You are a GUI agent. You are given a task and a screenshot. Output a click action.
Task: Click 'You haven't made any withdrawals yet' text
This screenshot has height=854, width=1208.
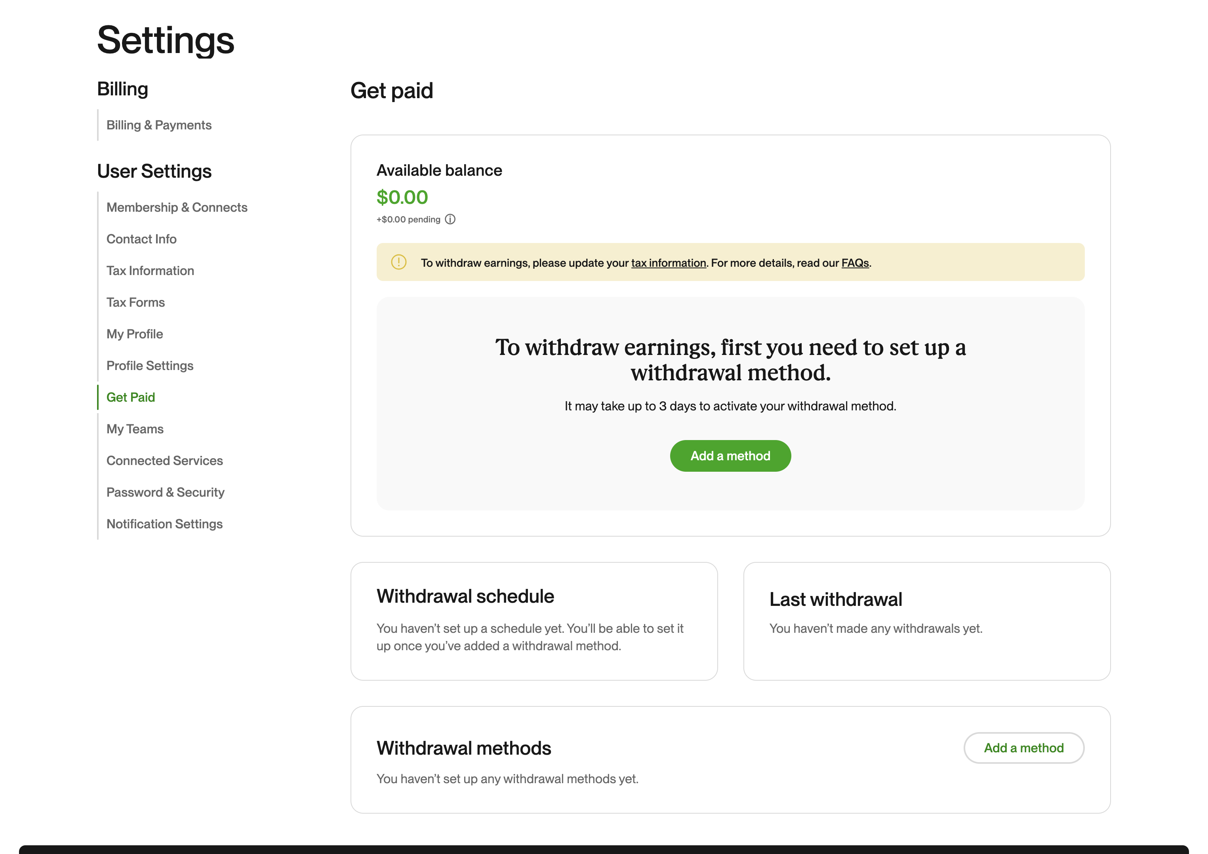pos(876,628)
